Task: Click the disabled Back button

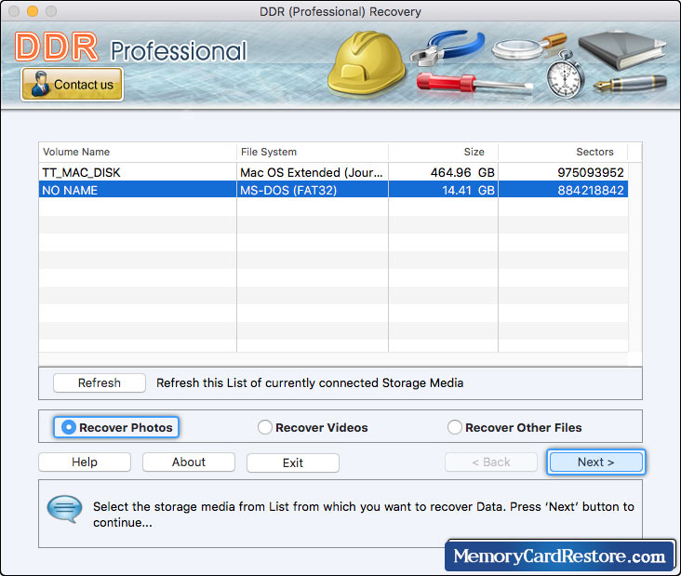Action: click(x=491, y=462)
